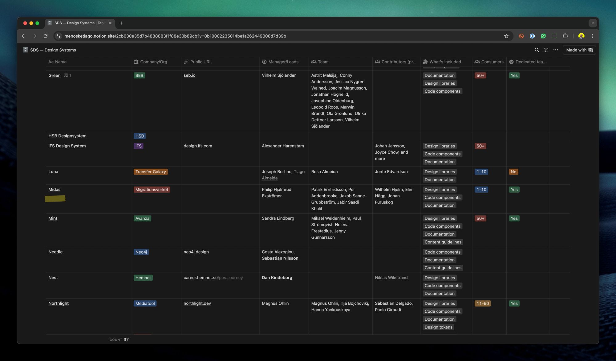This screenshot has height=361, width=616.
Task: Open the Name column header menu
Action: (88, 62)
